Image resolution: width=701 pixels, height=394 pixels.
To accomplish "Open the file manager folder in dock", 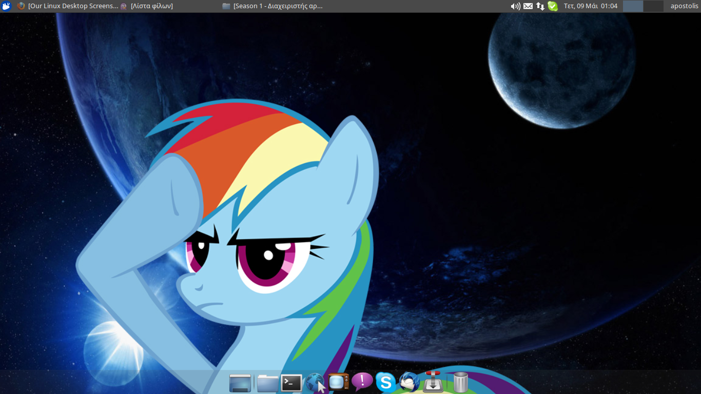I will pos(267,383).
